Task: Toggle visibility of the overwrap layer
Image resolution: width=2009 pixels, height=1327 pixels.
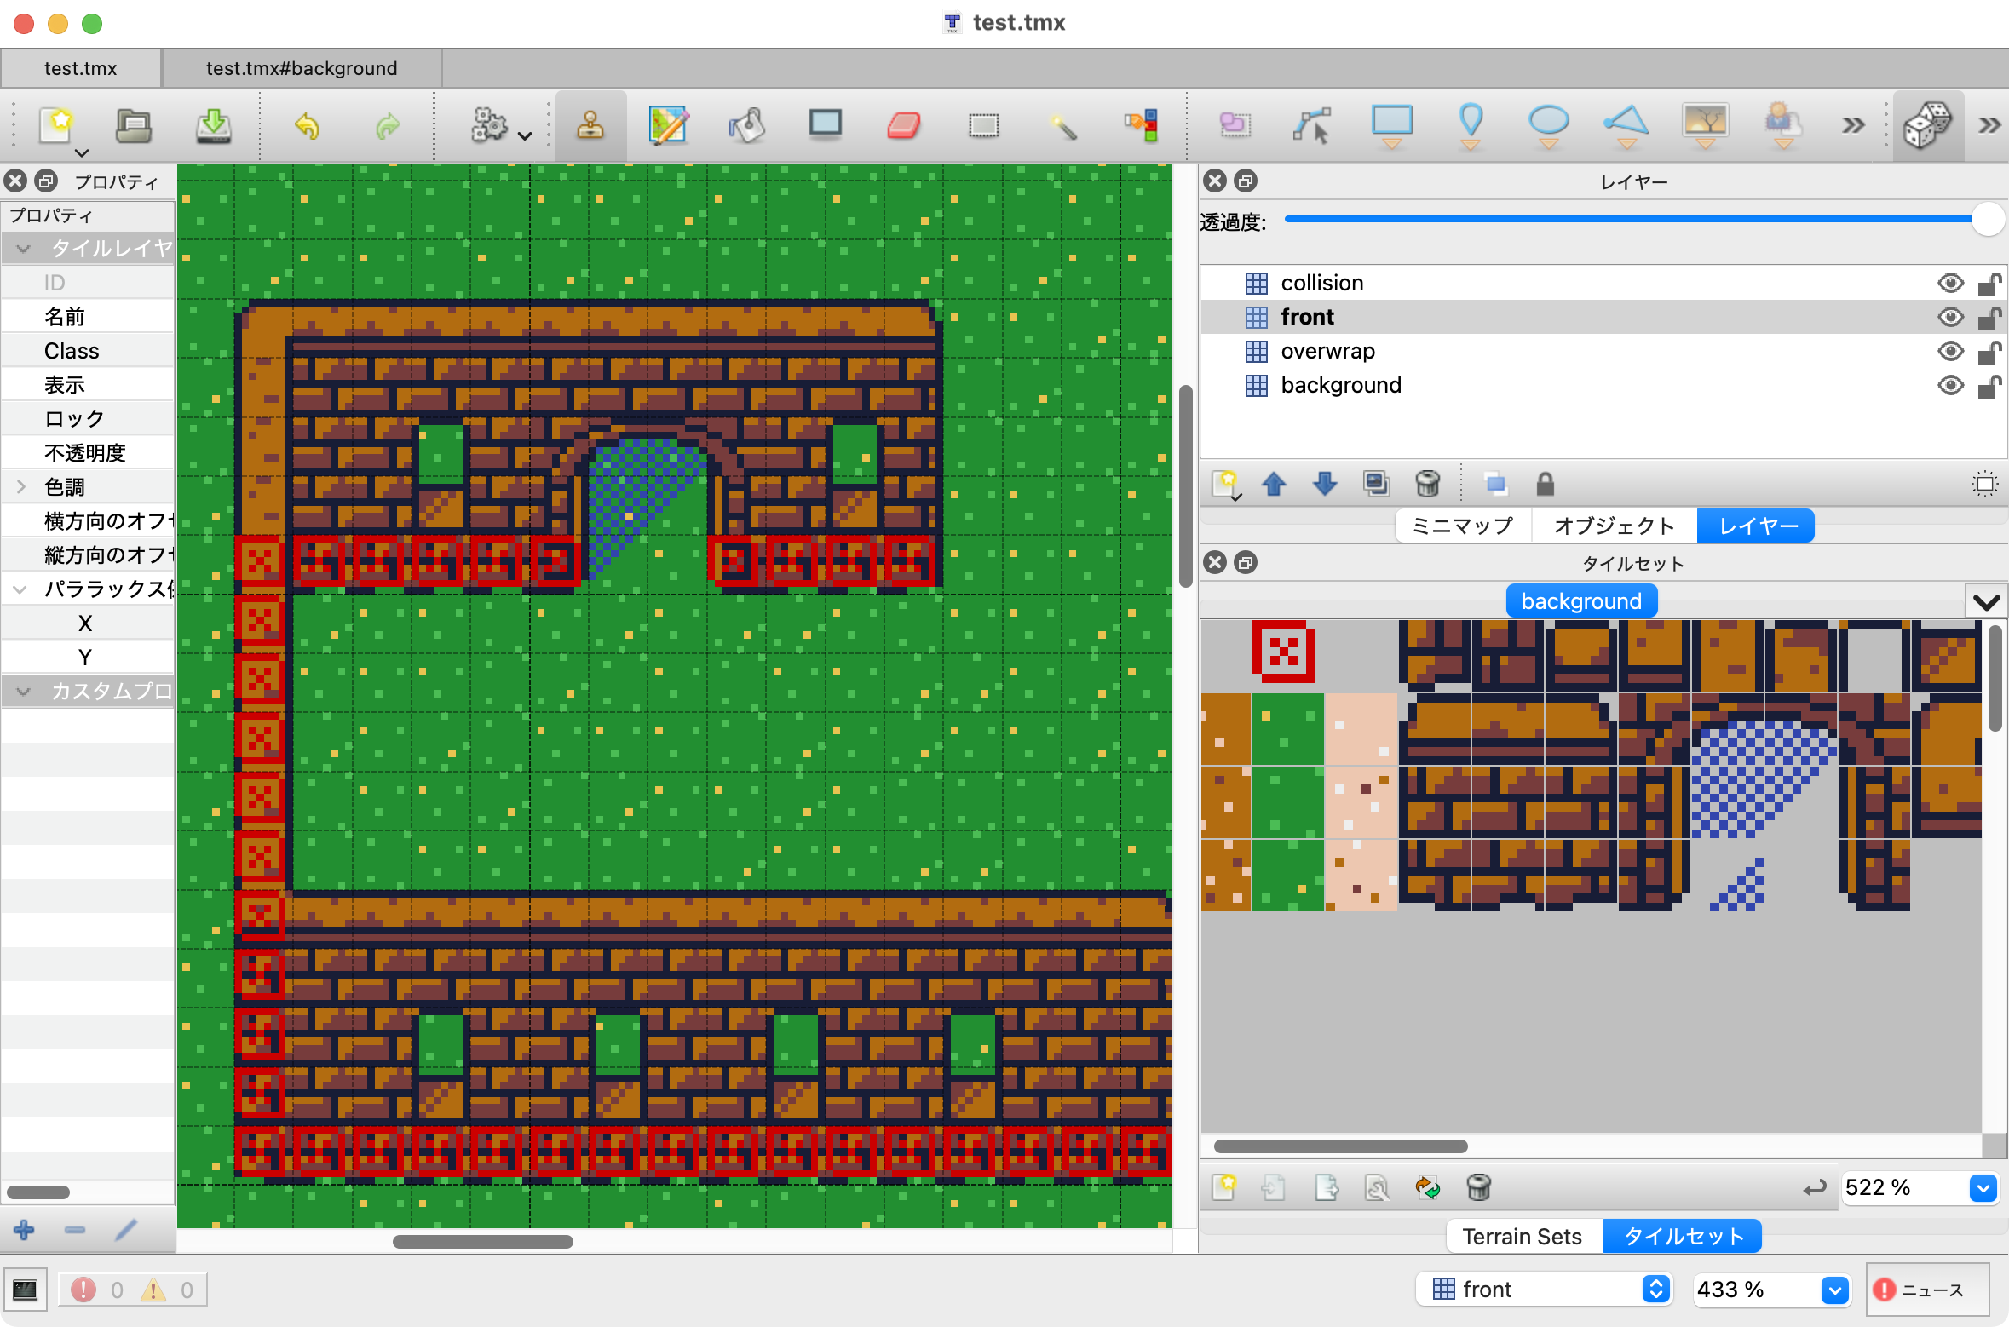Action: pos(1950,351)
